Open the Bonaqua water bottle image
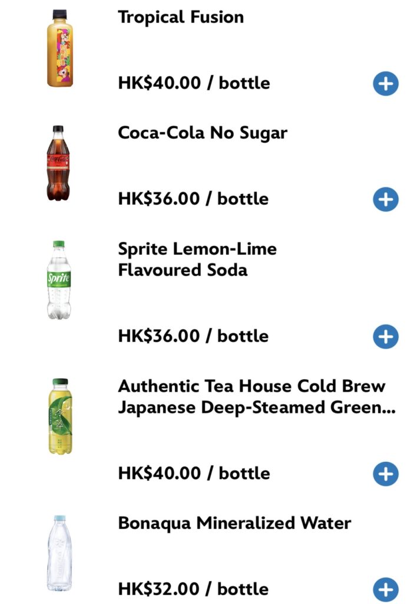 pos(59,553)
